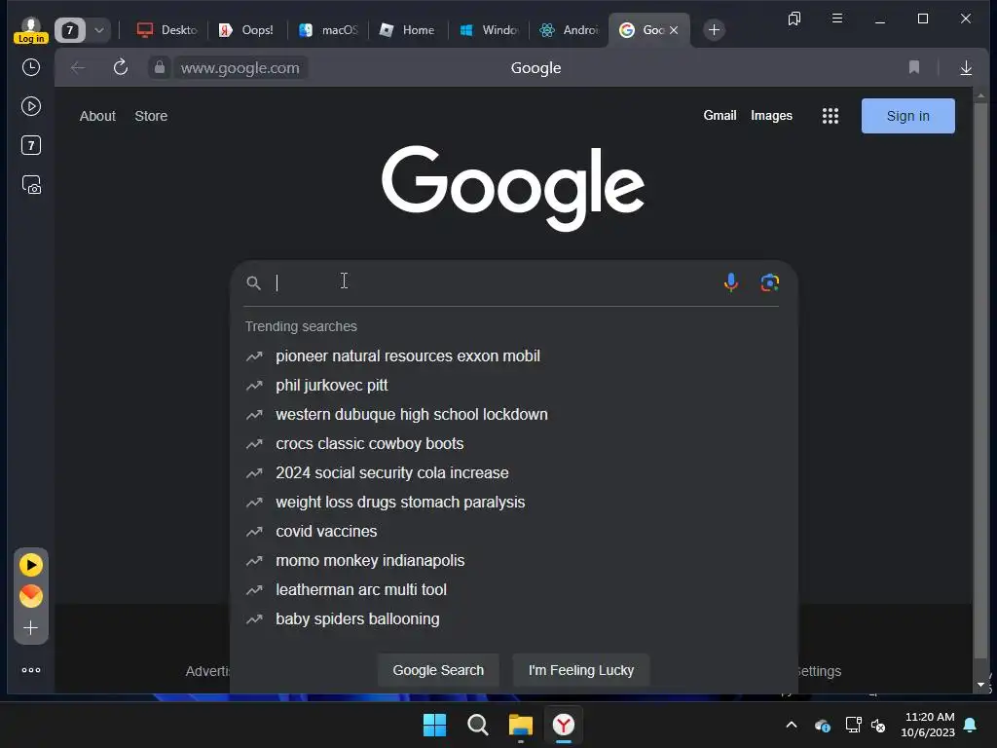Open the clock showing 11:20 AM
This screenshot has height=748, width=997.
[x=928, y=725]
